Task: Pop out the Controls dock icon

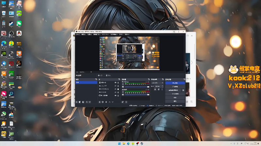Action: pyautogui.click(x=184, y=79)
